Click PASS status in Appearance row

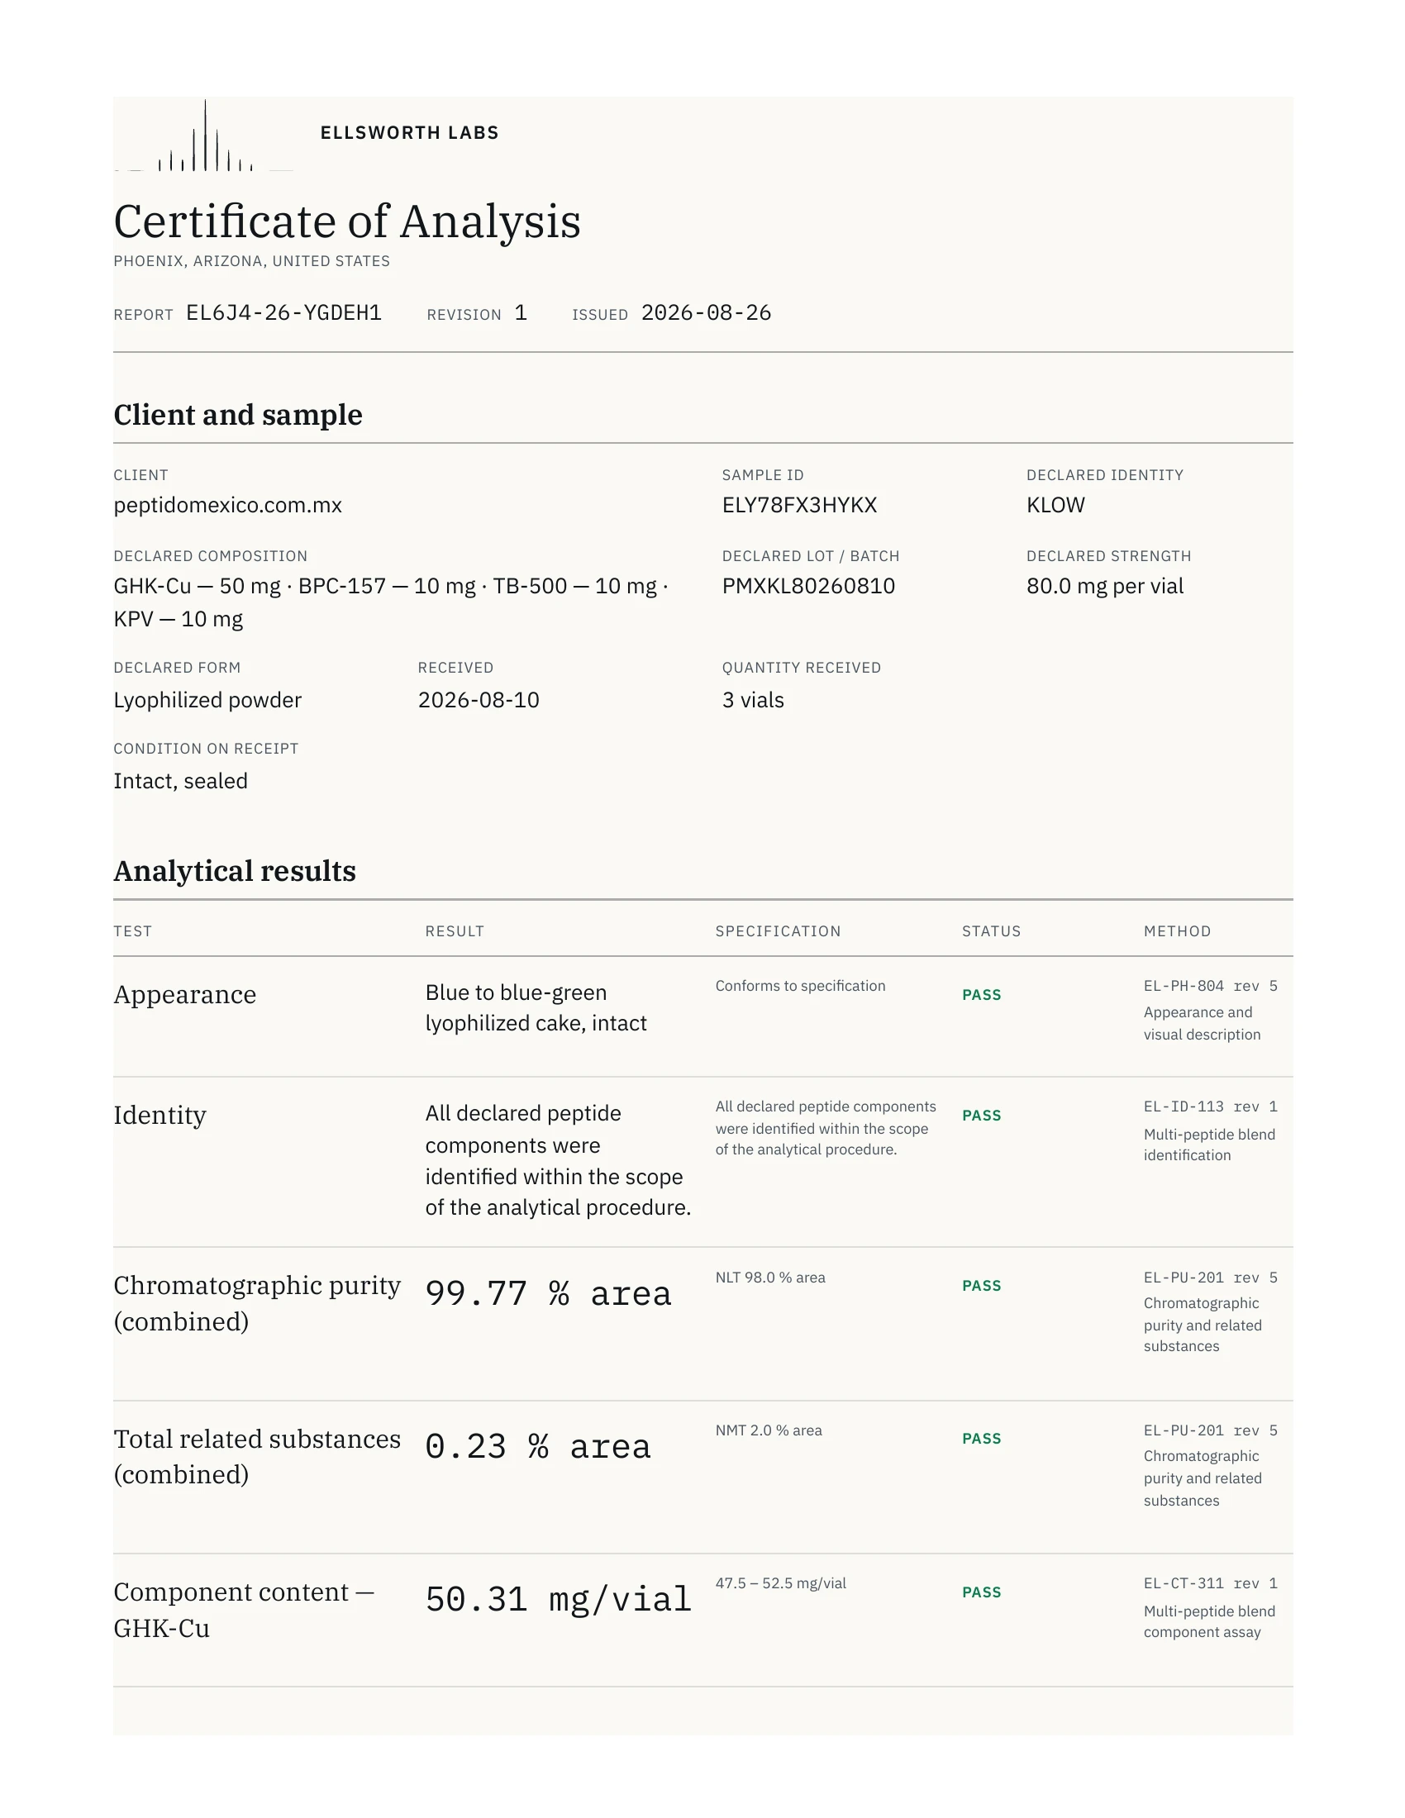point(981,996)
